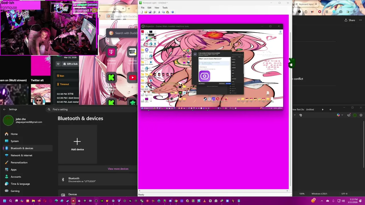Click red play icon in browser toolbar

(x=319, y=12)
